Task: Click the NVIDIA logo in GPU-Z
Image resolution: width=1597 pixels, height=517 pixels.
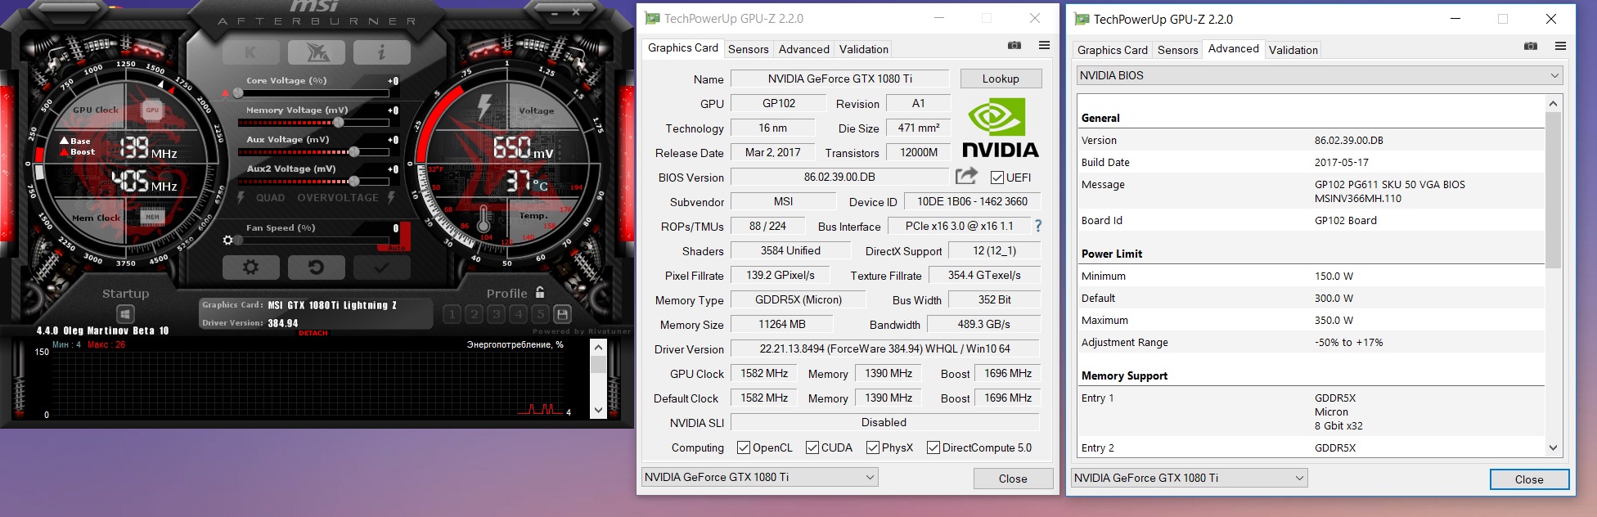Action: pyautogui.click(x=1000, y=128)
